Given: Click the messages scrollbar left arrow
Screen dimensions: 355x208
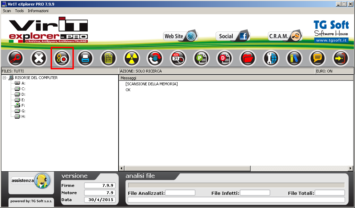Looking at the screenshot, I should [x=122, y=168].
